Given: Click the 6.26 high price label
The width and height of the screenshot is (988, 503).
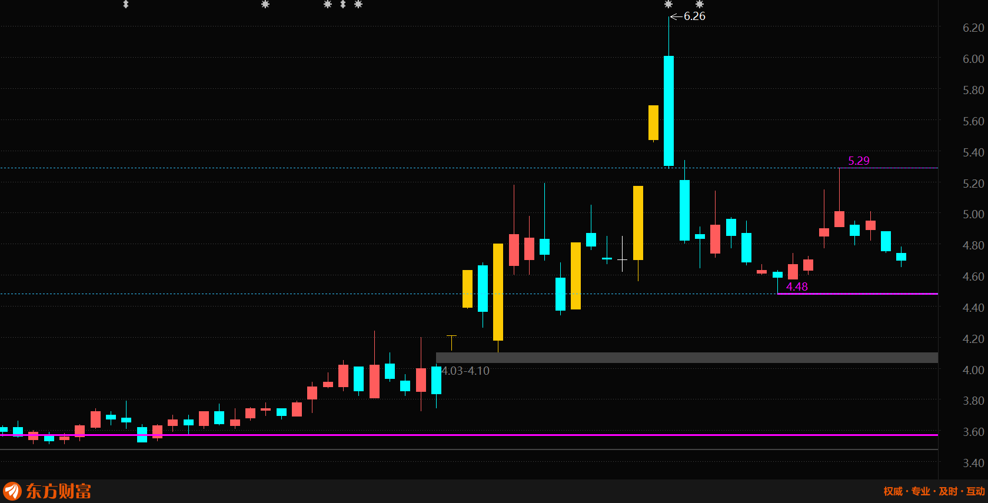Looking at the screenshot, I should 694,16.
